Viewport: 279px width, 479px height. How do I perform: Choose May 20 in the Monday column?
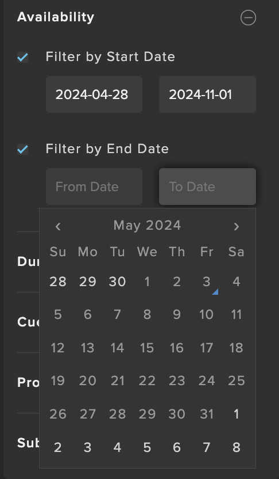[88, 381]
